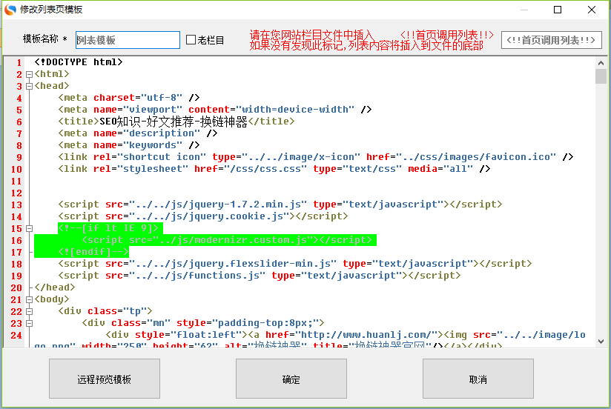Image resolution: width=611 pixels, height=409 pixels.
Task: Click "width=device-width" value on line 5
Action: point(295,110)
